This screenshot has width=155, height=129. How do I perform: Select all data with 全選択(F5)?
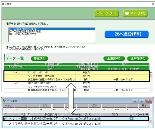114,58
